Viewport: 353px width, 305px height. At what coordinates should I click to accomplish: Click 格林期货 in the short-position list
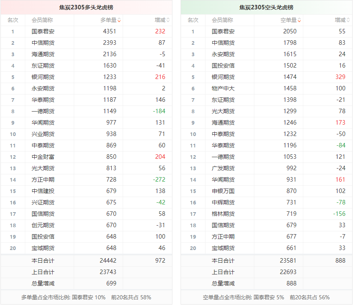click(223, 214)
